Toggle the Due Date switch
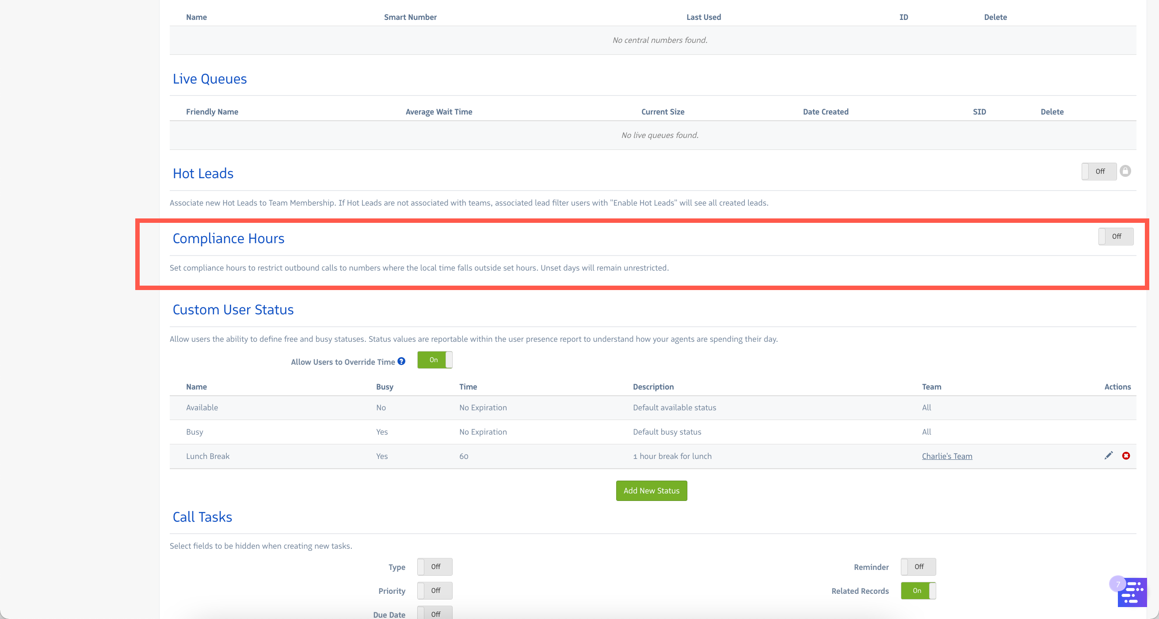 [x=435, y=613]
